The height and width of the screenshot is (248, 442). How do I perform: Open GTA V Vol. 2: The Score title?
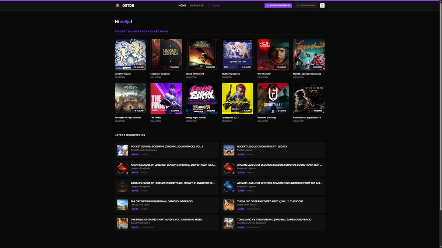270,201
